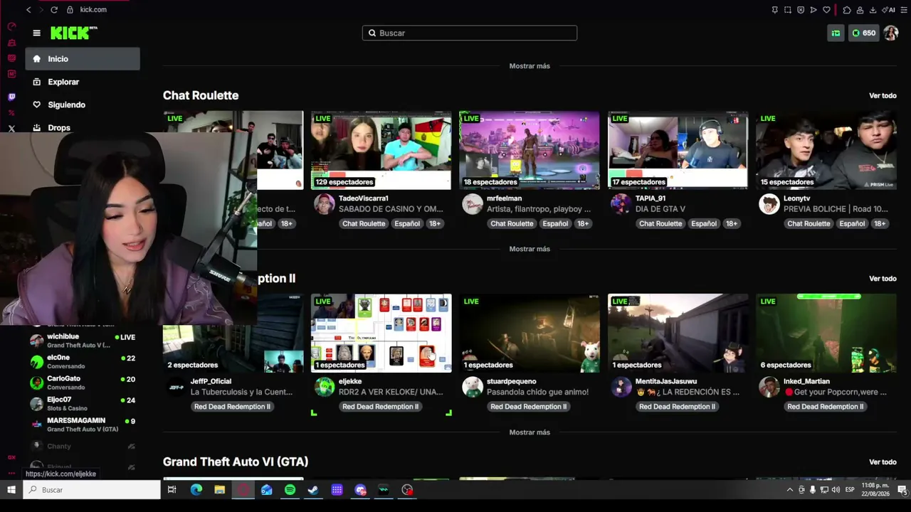Click the site padlock security icon
The width and height of the screenshot is (911, 512).
[x=70, y=10]
